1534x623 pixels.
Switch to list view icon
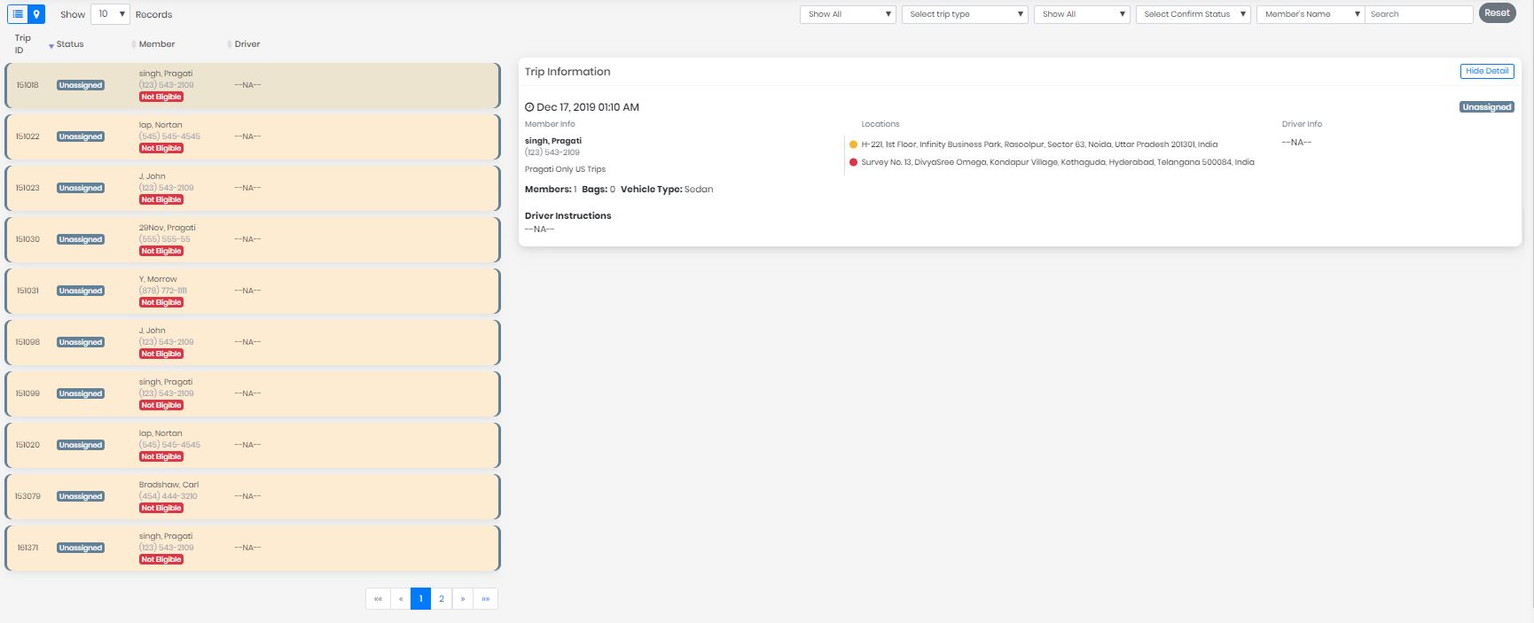[18, 14]
